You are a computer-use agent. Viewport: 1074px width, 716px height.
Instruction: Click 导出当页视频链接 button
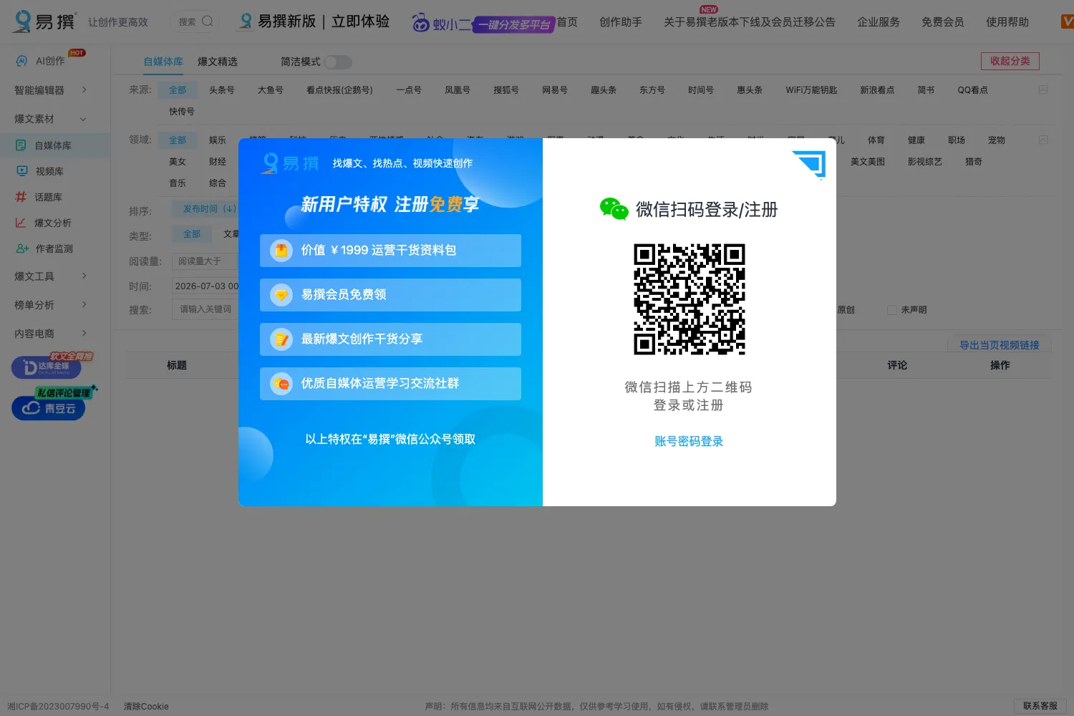tap(1000, 345)
